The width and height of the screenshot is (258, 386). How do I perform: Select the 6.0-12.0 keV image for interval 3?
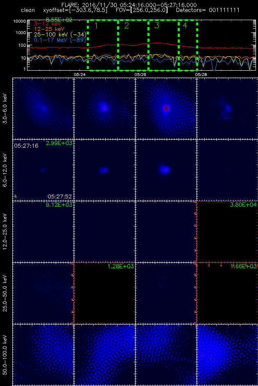(166, 170)
